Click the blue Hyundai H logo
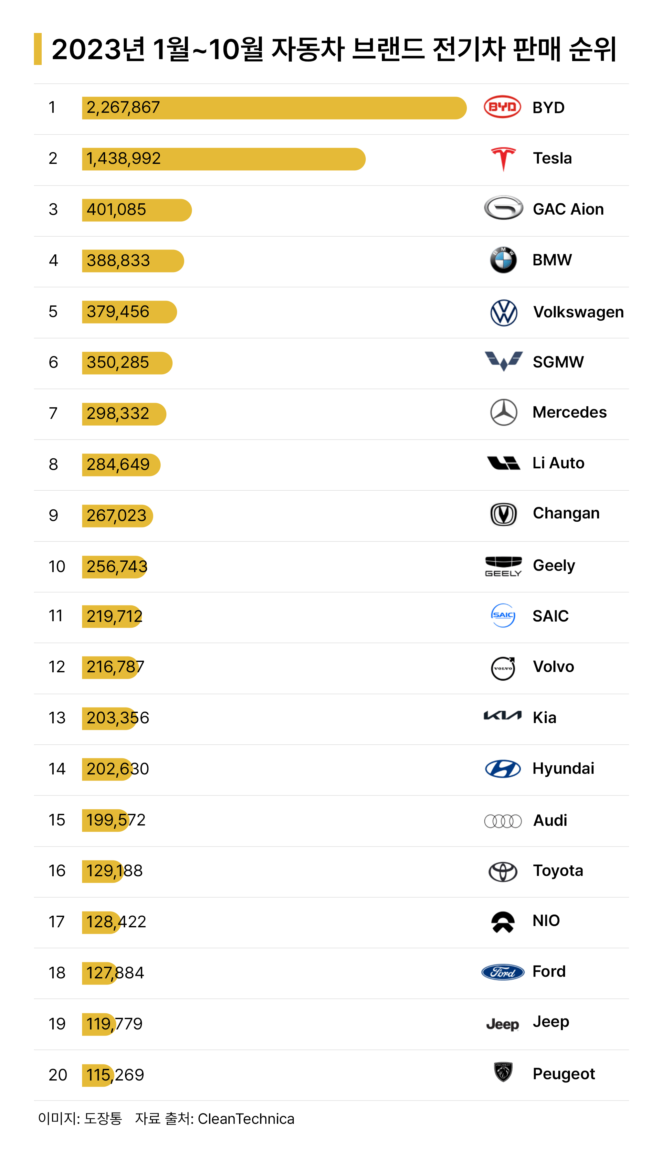Screen dimensions: 662x1161 coord(503,769)
